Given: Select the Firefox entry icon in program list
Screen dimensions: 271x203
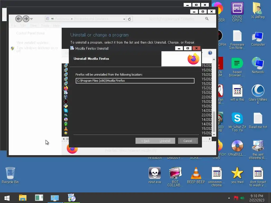Looking at the screenshot, I should coord(66,88).
